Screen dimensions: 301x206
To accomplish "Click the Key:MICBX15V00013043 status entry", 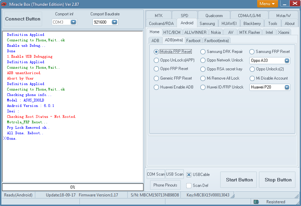I will click(x=208, y=195).
